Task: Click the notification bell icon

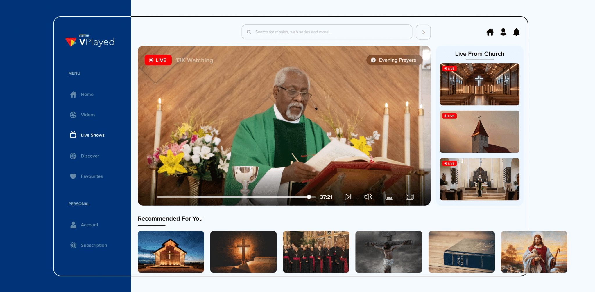Action: (516, 32)
